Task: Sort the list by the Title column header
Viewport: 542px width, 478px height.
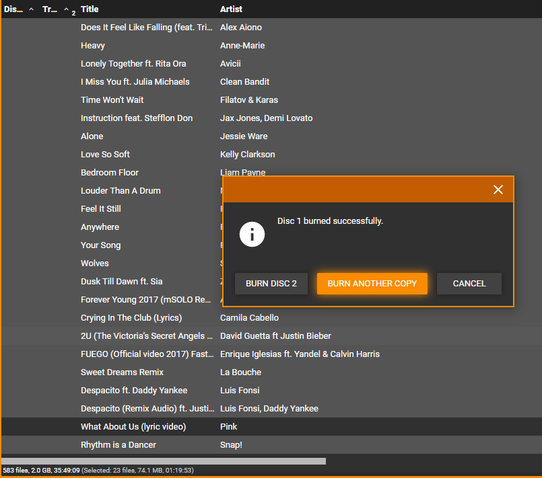Action: tap(90, 9)
